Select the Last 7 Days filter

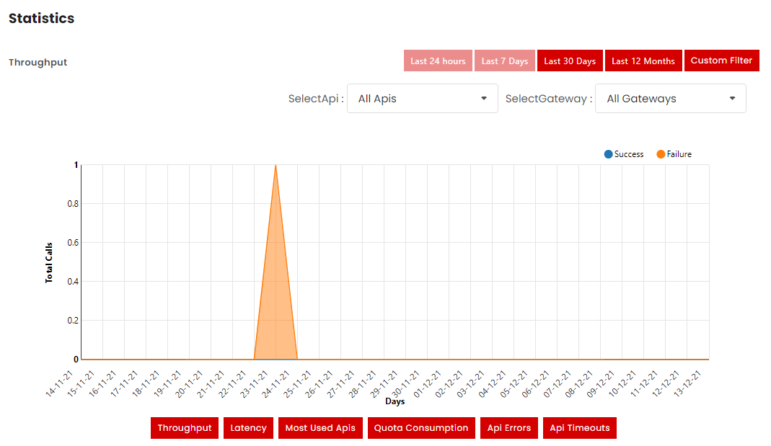point(505,61)
